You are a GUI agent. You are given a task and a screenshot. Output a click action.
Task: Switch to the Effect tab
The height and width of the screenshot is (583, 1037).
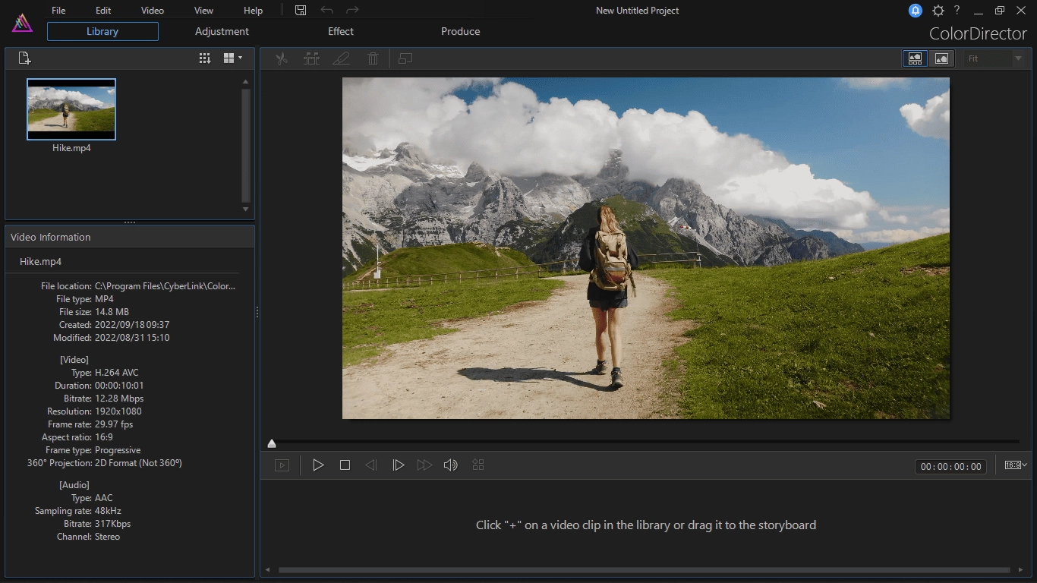click(341, 31)
